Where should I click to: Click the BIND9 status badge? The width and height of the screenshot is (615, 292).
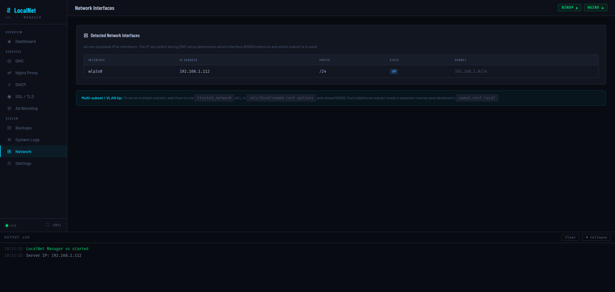pos(570,8)
